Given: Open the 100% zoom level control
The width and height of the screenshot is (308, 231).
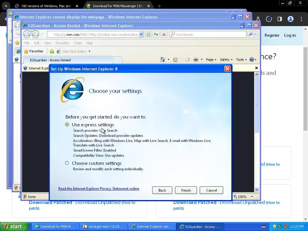Looking at the screenshot, I should [243, 197].
